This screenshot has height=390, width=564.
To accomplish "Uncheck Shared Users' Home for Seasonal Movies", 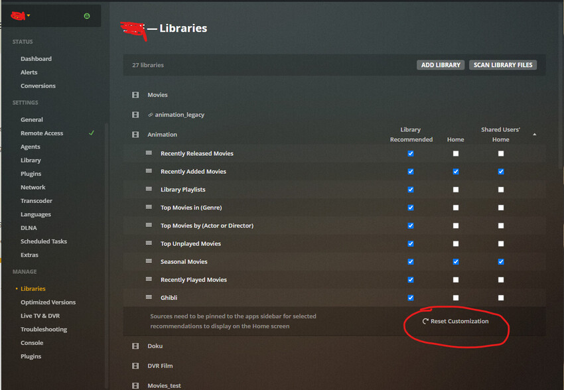I will [501, 262].
